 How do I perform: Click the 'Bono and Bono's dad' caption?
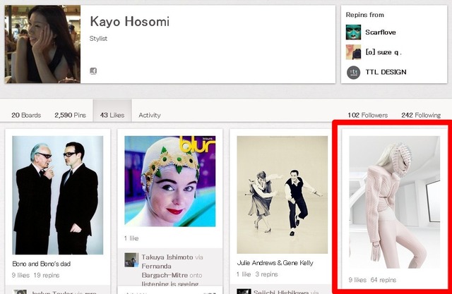(x=42, y=264)
